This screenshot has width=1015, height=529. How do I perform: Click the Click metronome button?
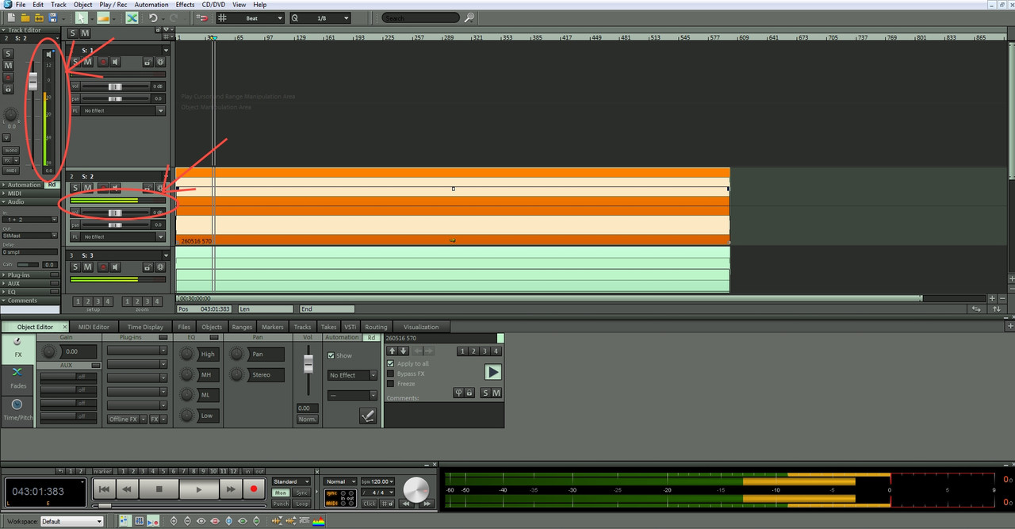(370, 504)
